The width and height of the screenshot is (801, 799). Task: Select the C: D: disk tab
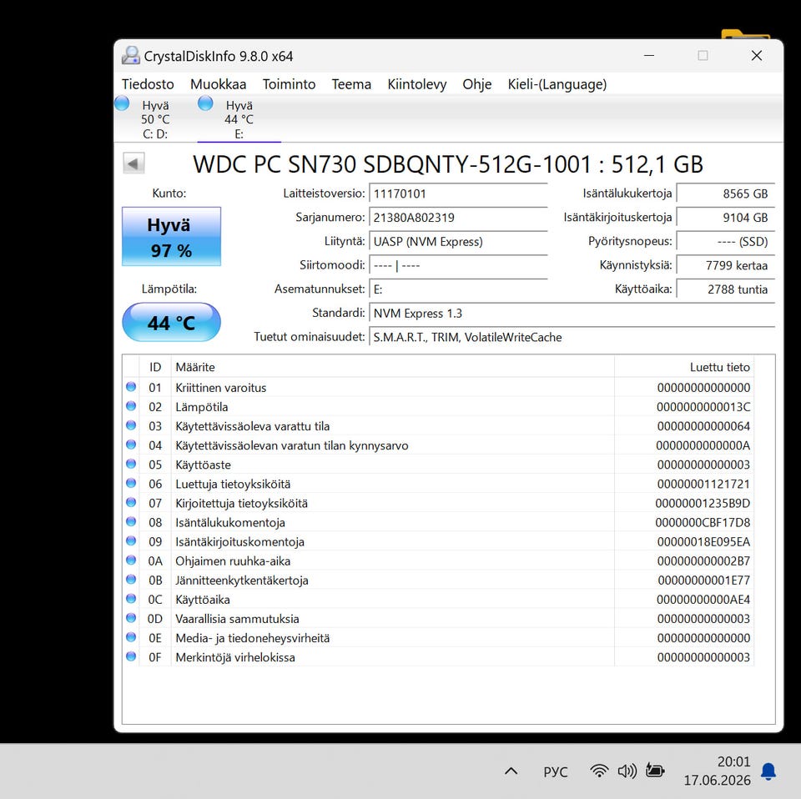coord(155,119)
